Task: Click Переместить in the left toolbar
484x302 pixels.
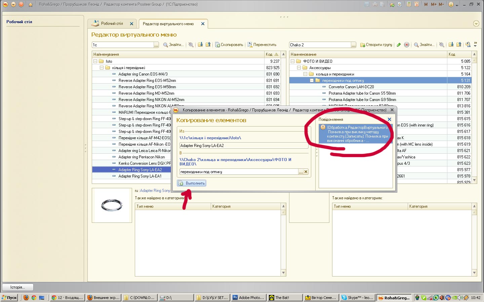Action: click(x=262, y=45)
